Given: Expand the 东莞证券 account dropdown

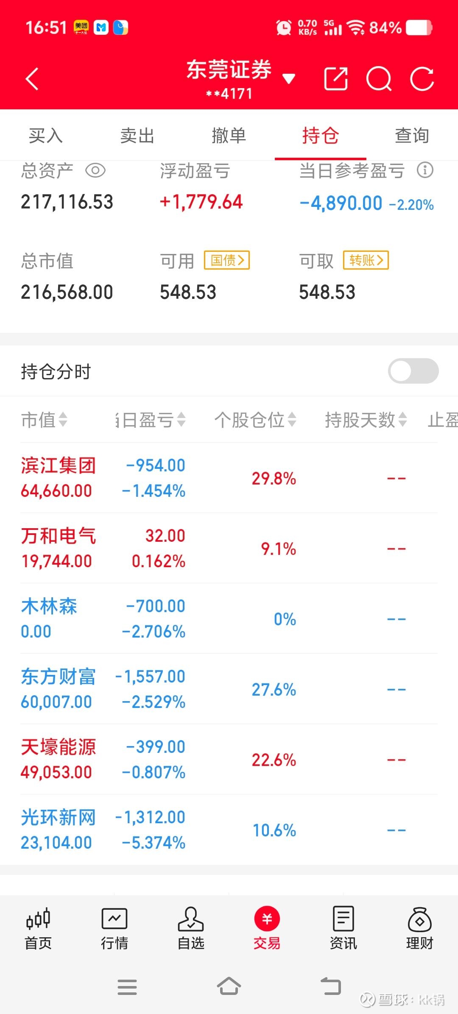Looking at the screenshot, I should (x=289, y=79).
